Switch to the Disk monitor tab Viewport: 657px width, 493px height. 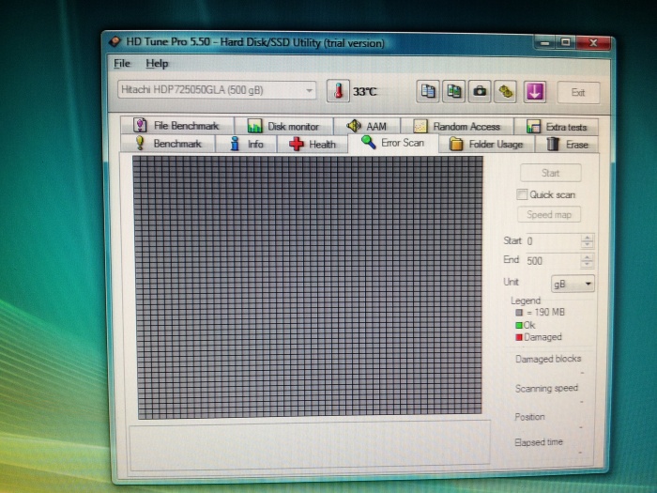pos(283,126)
